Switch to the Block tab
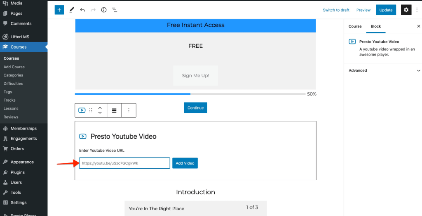The image size is (422, 216). click(x=376, y=26)
